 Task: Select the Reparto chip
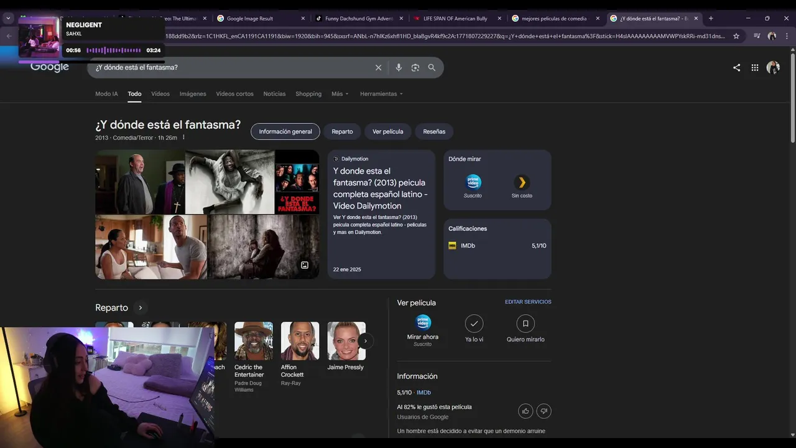tap(342, 131)
